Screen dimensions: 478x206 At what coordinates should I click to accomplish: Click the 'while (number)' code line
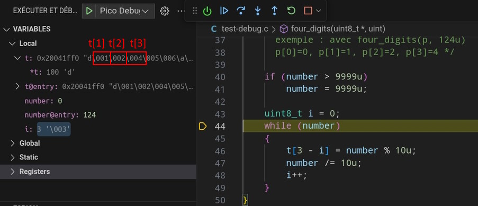[x=302, y=126]
